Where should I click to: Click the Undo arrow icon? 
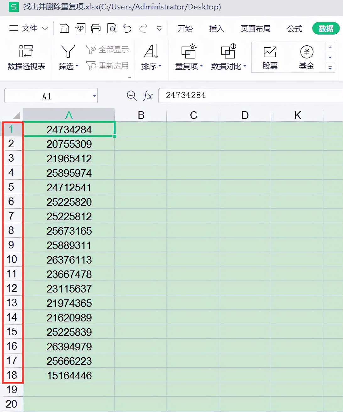(x=127, y=29)
